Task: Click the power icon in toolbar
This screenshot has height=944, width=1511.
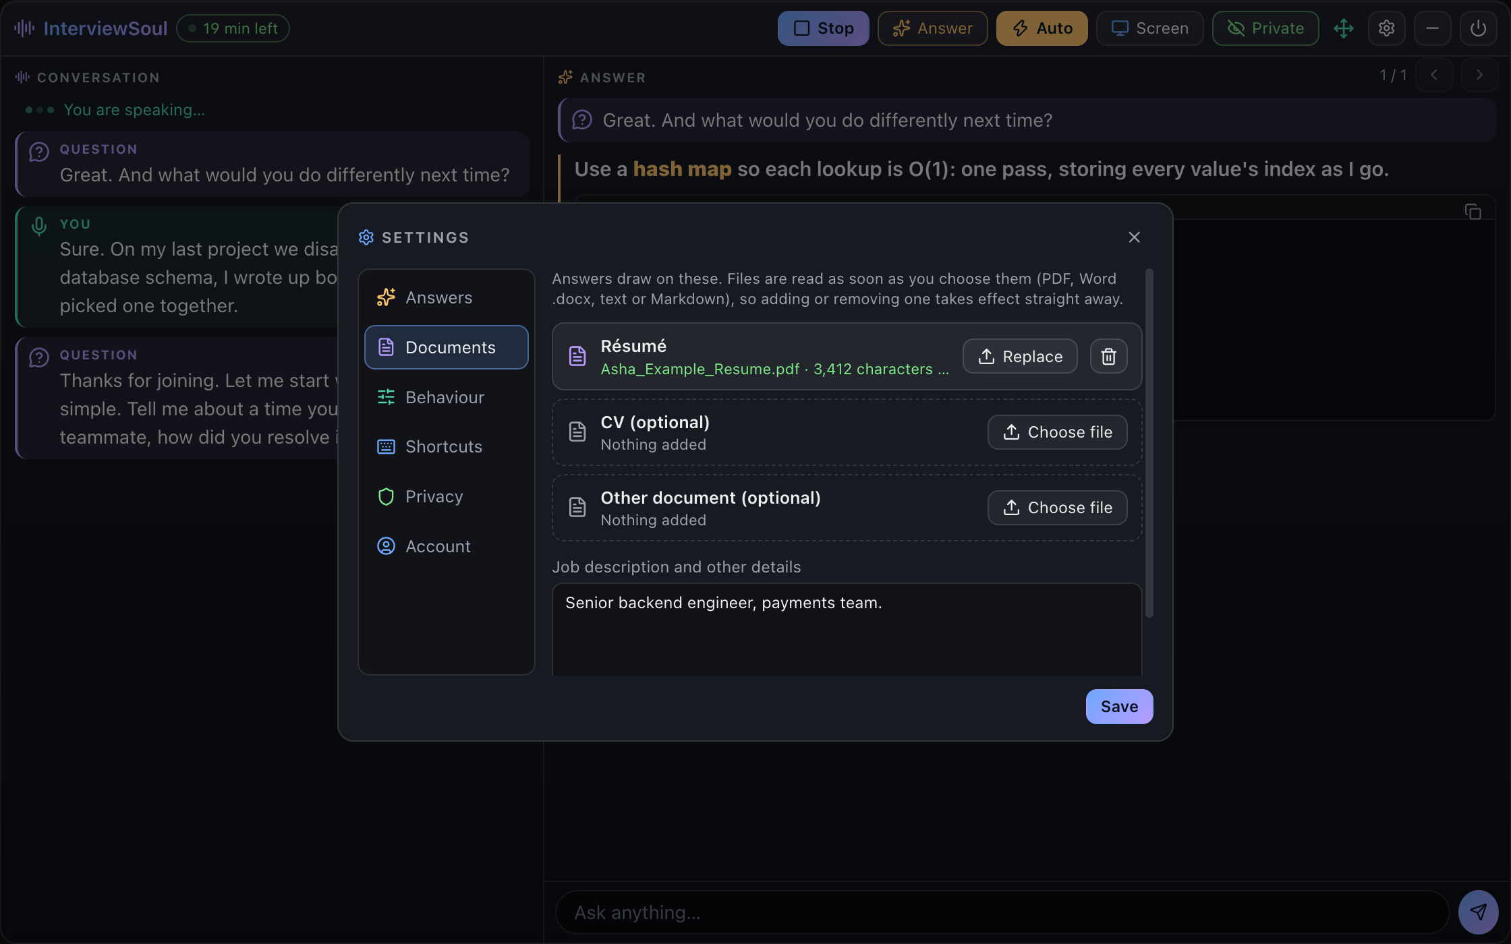Action: point(1478,28)
